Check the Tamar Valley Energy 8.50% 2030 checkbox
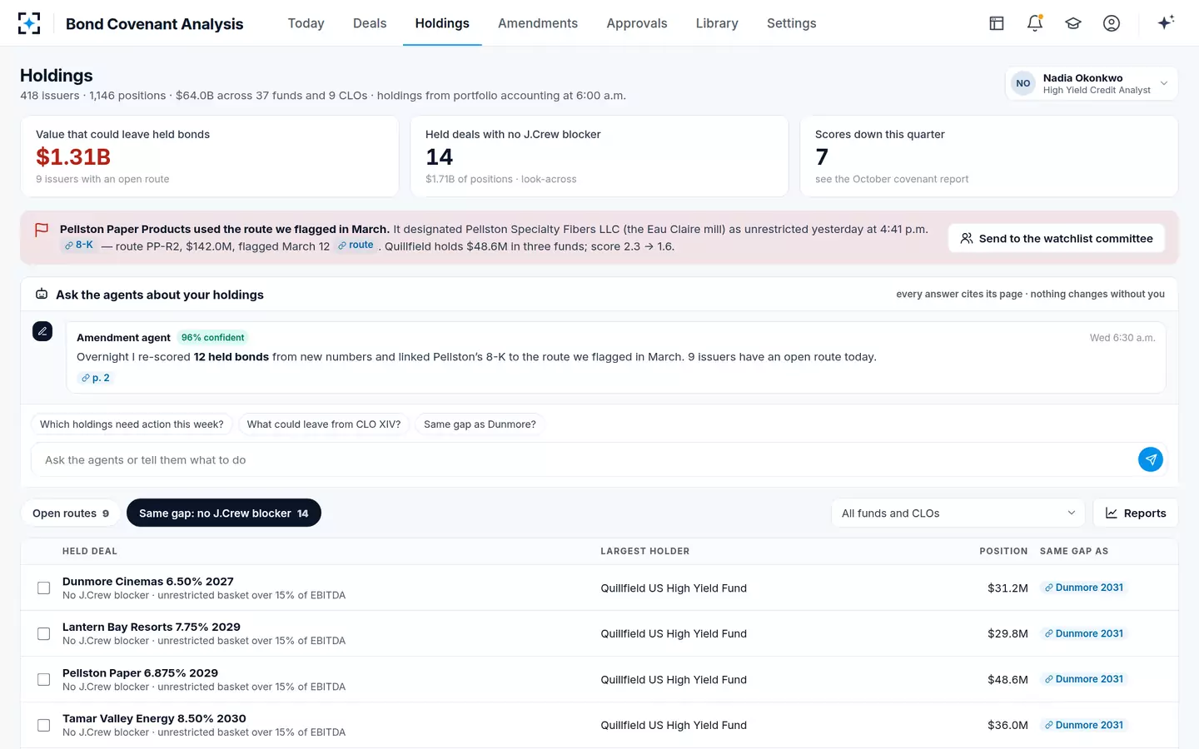The image size is (1199, 749). coord(43,726)
